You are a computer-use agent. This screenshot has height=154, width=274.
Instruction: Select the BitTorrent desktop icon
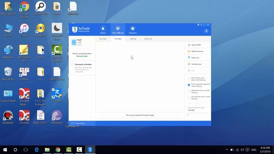(57, 117)
